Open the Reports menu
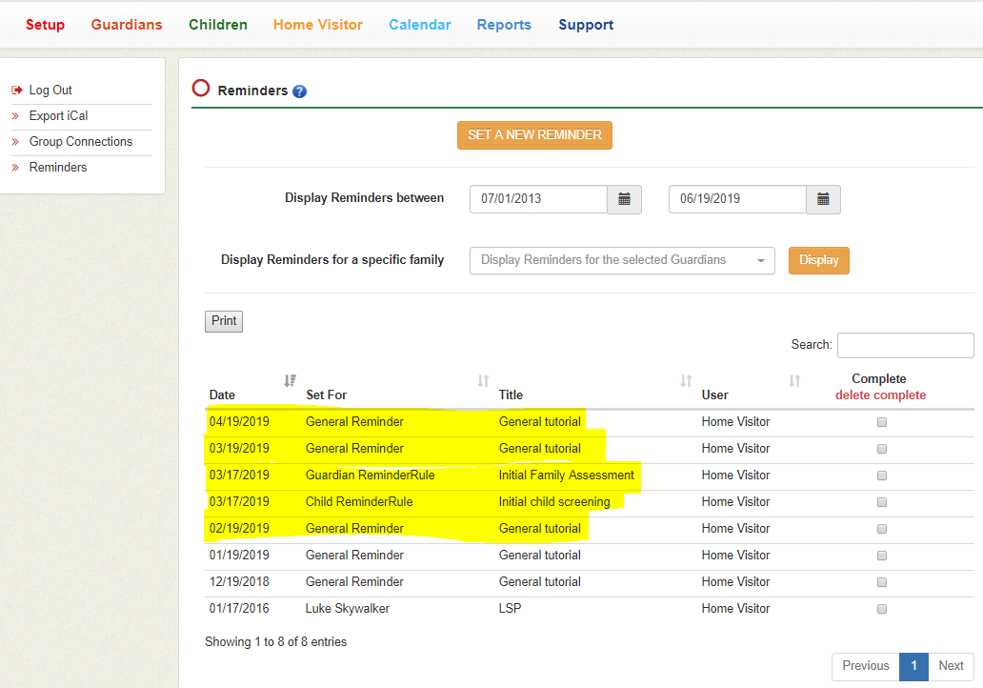Screen dimensions: 983x688 coord(504,25)
